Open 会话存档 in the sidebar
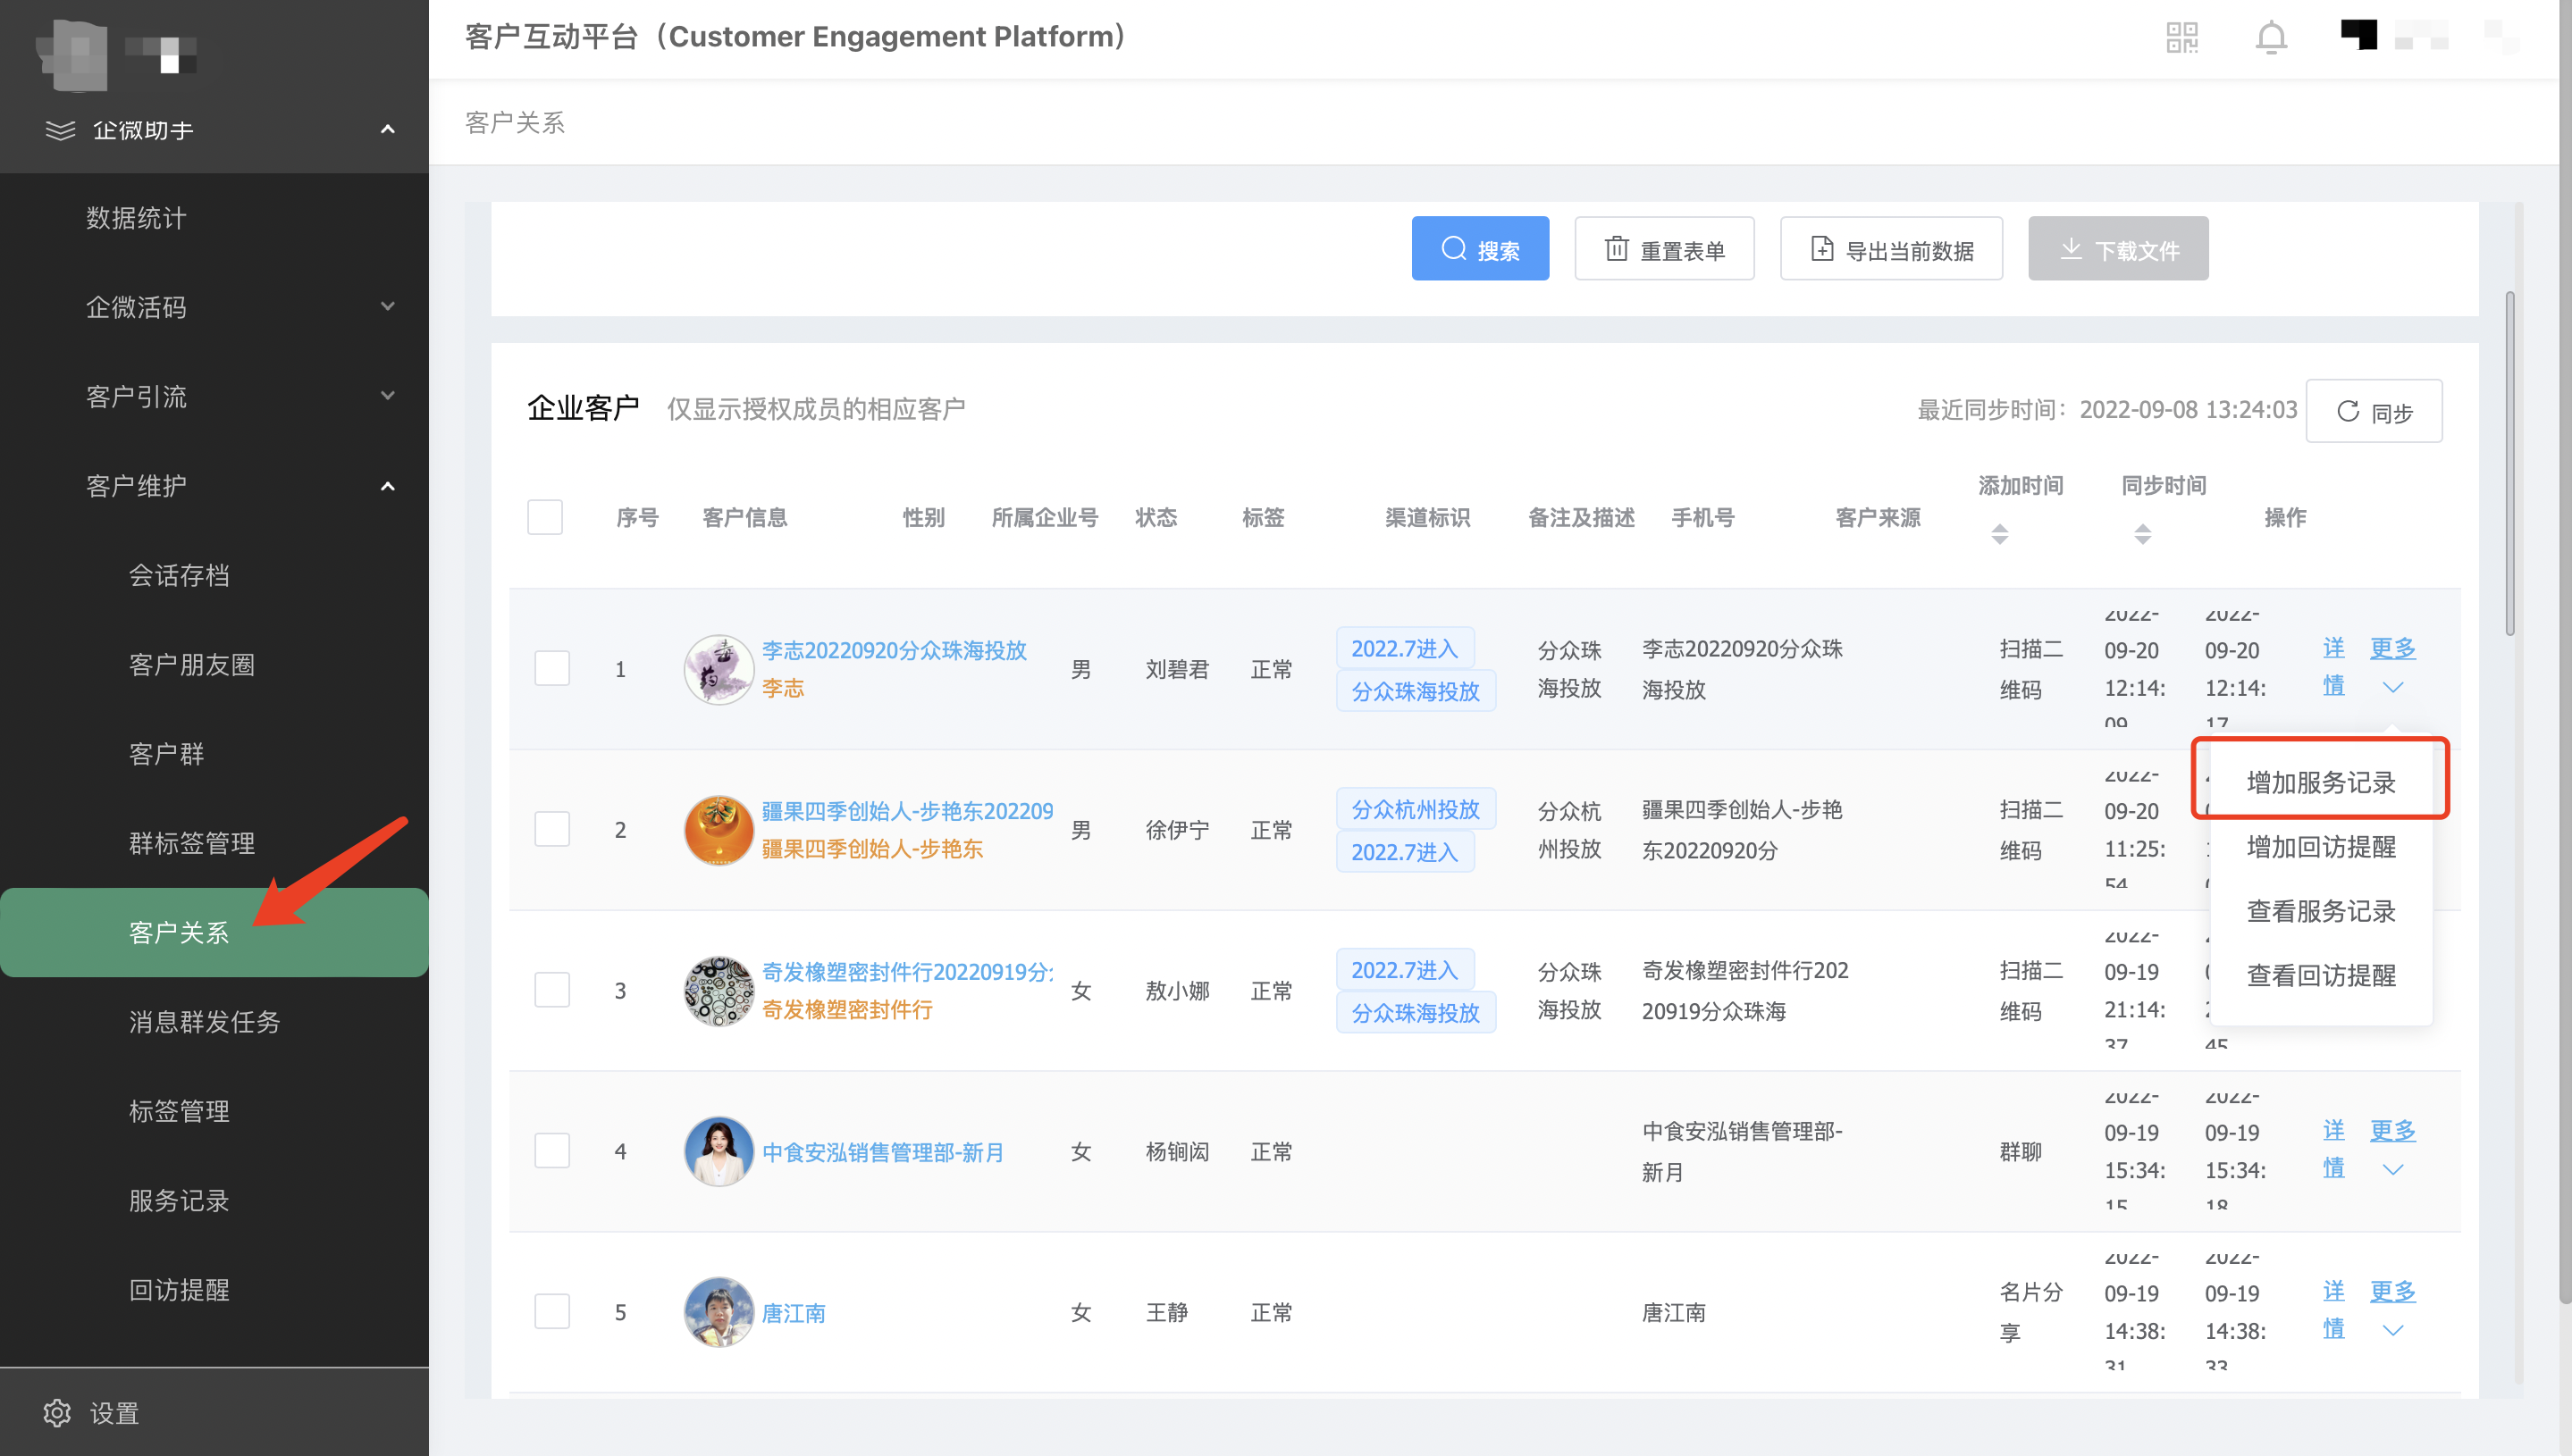The height and width of the screenshot is (1456, 2572). (214, 575)
